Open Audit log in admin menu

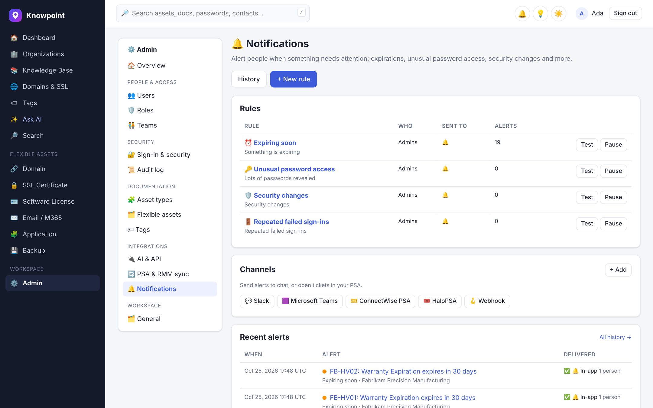pyautogui.click(x=170, y=170)
